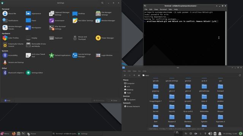Select Computer in Thunar Places sidebar
This screenshot has width=243, height=136.
[129, 83]
